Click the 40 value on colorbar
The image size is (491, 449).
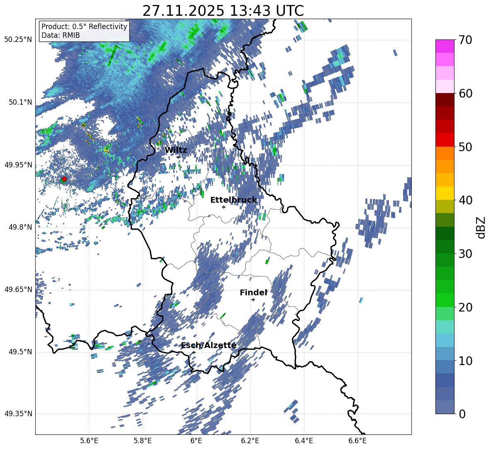point(465,200)
